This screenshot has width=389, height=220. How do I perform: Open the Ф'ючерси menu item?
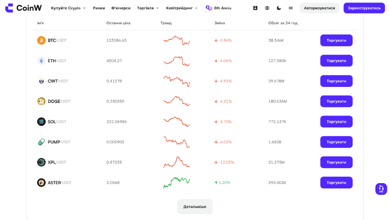pos(121,8)
